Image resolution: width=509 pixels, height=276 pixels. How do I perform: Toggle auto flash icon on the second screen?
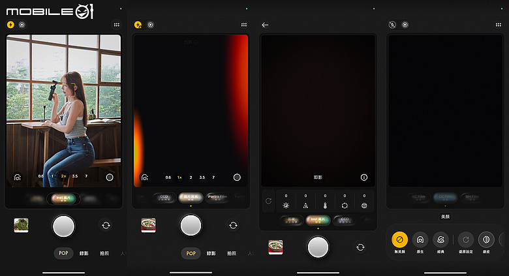pyautogui.click(x=138, y=25)
